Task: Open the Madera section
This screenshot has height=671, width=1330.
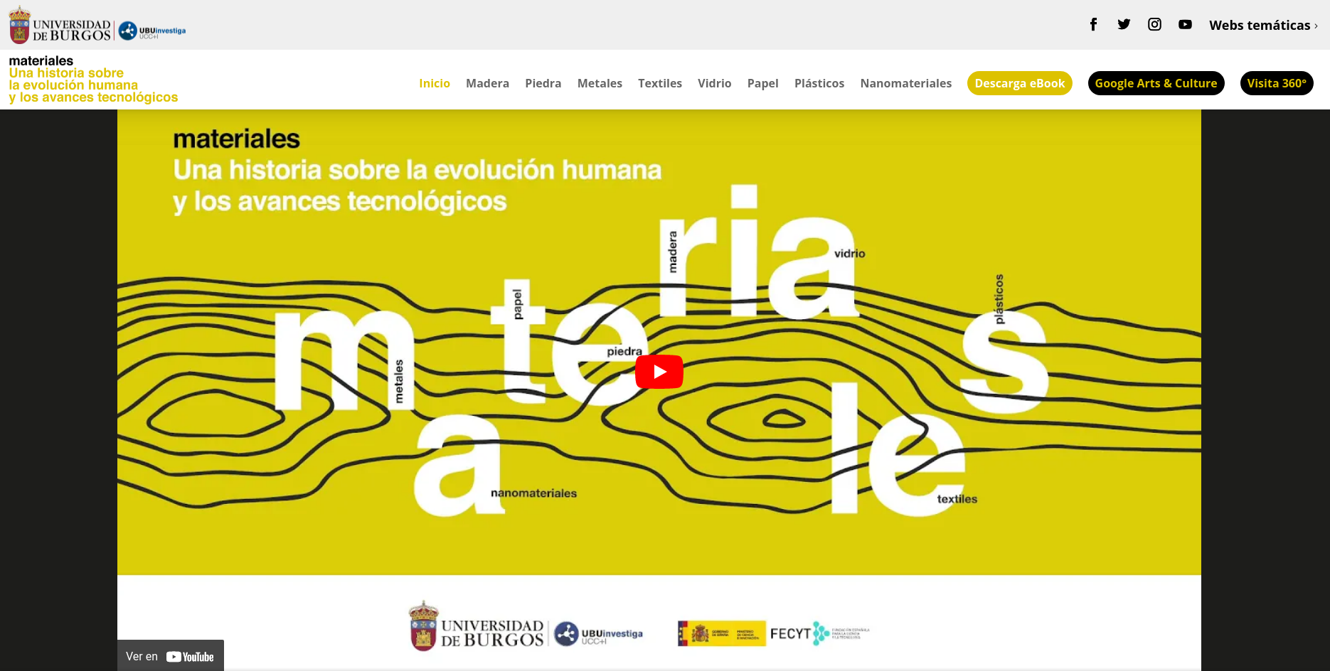Action: (x=487, y=83)
